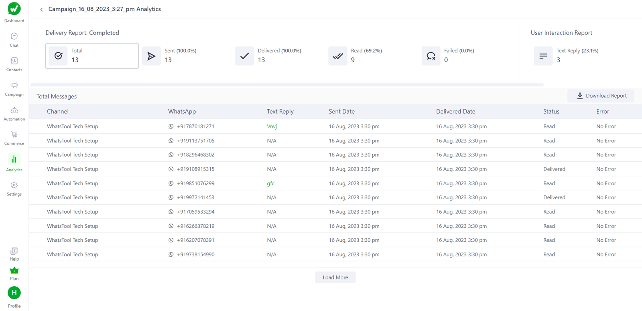Click phone number +919972141453
Image resolution: width=642 pixels, height=311 pixels.
195,198
